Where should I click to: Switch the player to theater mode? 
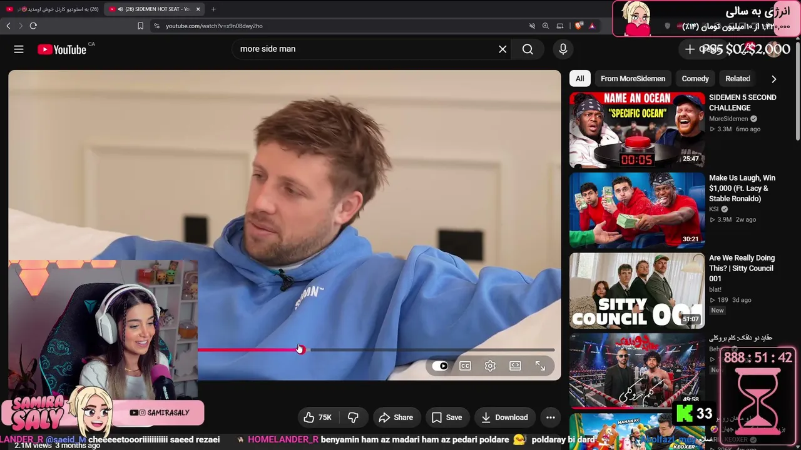click(515, 366)
